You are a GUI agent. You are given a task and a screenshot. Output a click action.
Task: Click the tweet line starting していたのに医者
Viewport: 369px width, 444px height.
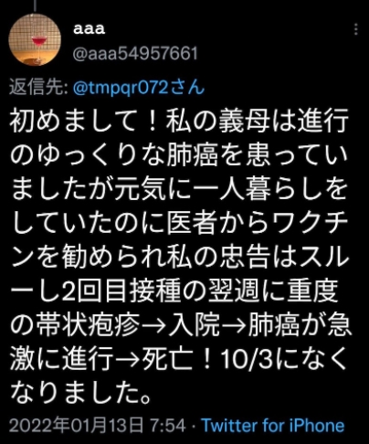click(179, 224)
